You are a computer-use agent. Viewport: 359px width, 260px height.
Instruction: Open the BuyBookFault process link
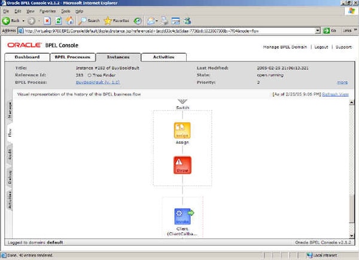98,82
